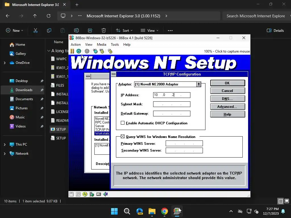Collapse the 'A long time ago' group
Viewport: 291px width, 218px height.
coord(49,51)
